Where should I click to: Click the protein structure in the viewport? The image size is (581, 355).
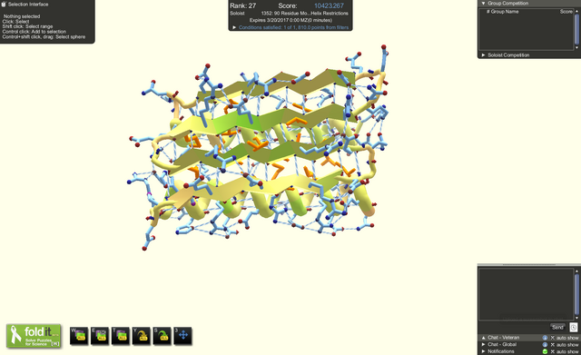pyautogui.click(x=260, y=148)
